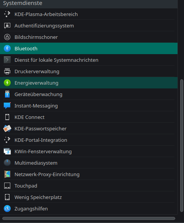Screen dimensions: 184x223
Task: Select the Touchpad text entry
Action: click(89, 186)
